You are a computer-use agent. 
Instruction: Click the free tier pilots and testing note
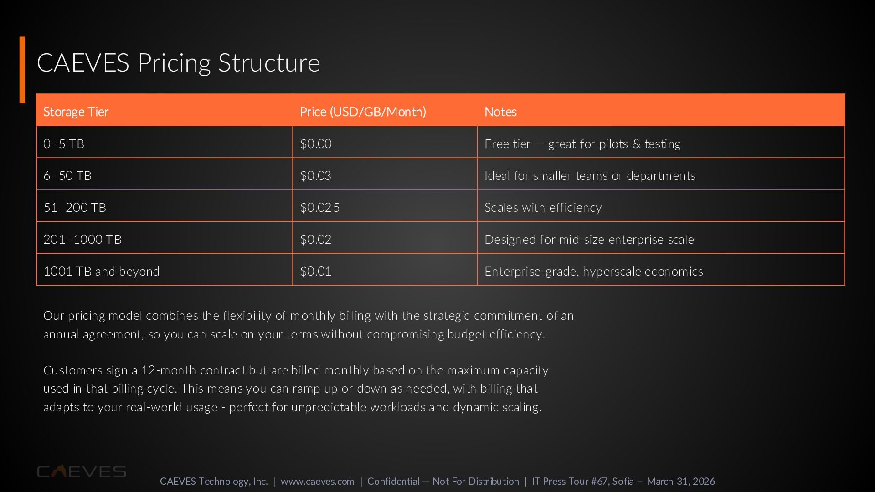click(582, 143)
